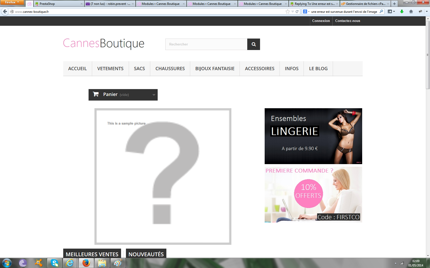Open the CHAUSSURES menu item
This screenshot has width=430, height=268.
pyautogui.click(x=170, y=69)
